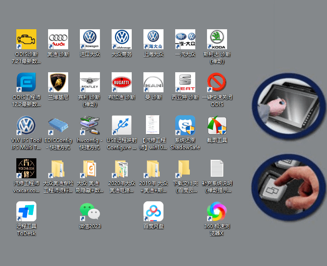Select the 截图工具 snipping tool icon
This screenshot has height=266, width=327.
click(217, 126)
